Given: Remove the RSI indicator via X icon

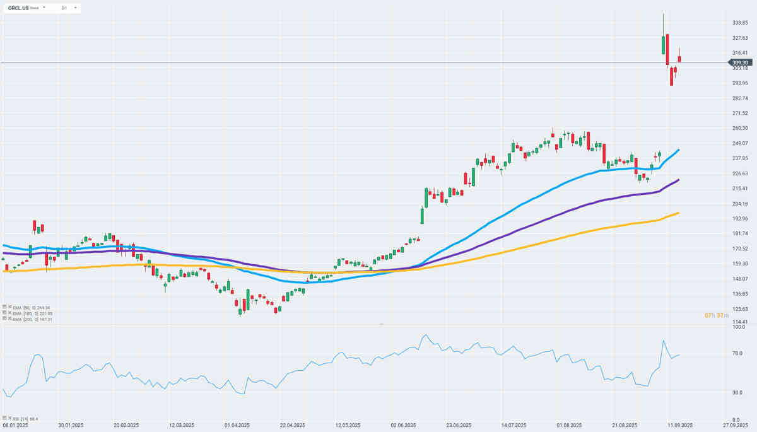Looking at the screenshot, I should tap(10, 418).
